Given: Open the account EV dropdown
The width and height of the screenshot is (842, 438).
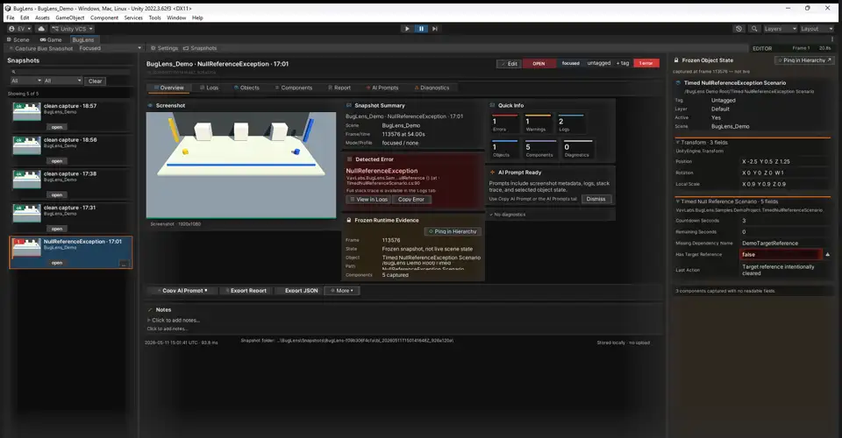Looking at the screenshot, I should 20,29.
